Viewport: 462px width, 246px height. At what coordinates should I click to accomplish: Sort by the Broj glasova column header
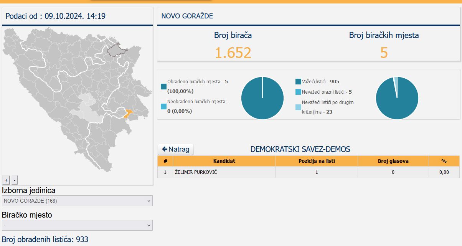point(393,161)
